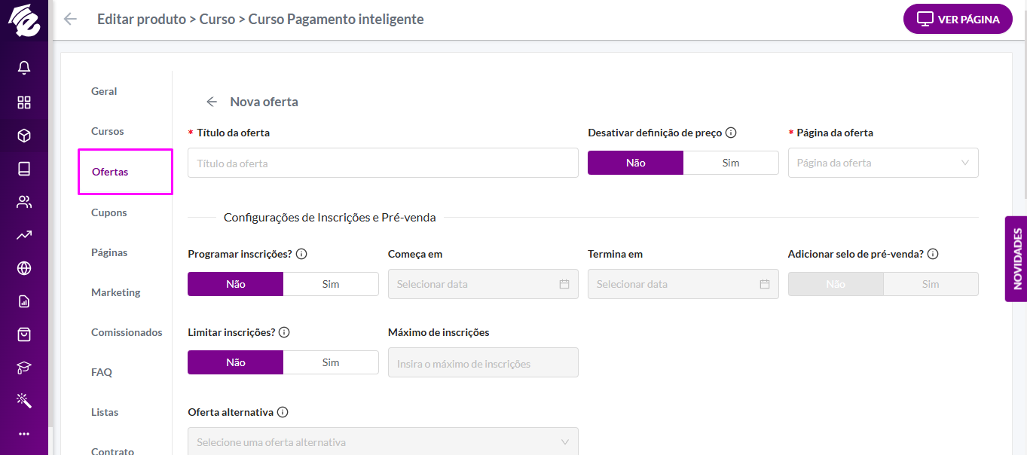1027x455 pixels.
Task: Click the Máximo de inscrições input field
Action: click(483, 362)
